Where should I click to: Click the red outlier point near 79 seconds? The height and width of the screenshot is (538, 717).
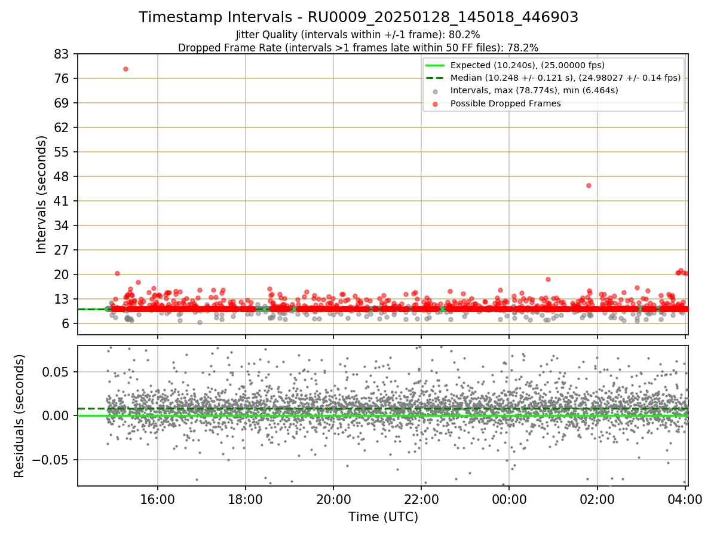[125, 69]
